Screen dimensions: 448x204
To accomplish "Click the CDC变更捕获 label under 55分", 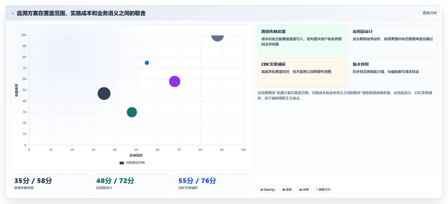I will point(188,188).
